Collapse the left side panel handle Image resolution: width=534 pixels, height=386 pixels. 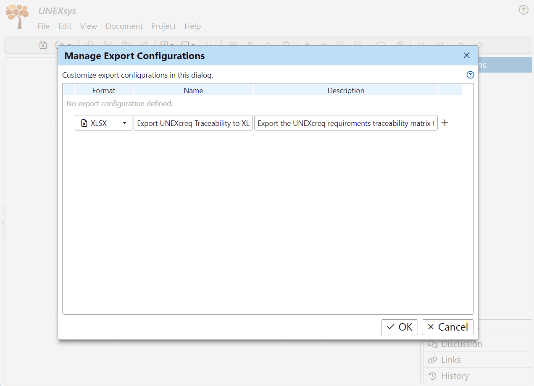[x=3, y=222]
